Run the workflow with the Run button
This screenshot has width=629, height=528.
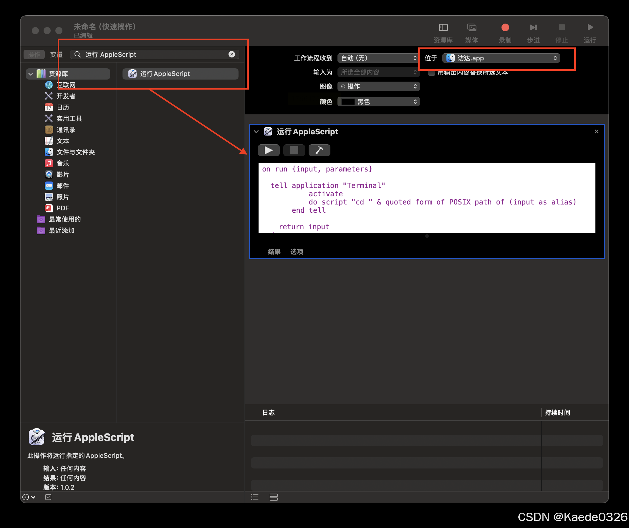[590, 28]
